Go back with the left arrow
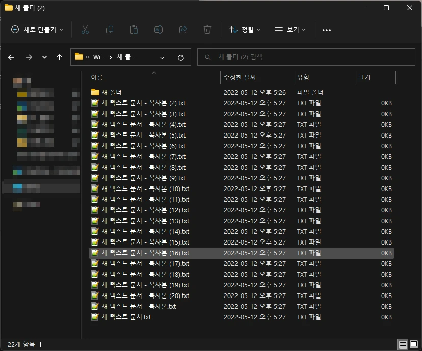The width and height of the screenshot is (422, 351). [11, 57]
